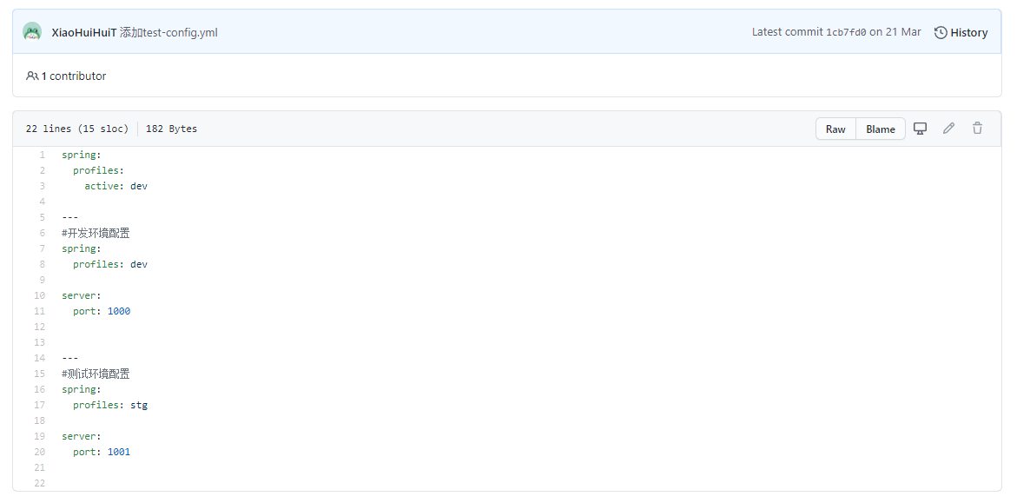
Task: Delete this file with trash icon
Action: [977, 129]
